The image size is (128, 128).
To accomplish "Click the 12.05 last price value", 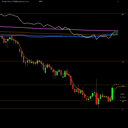I will click(122, 94).
